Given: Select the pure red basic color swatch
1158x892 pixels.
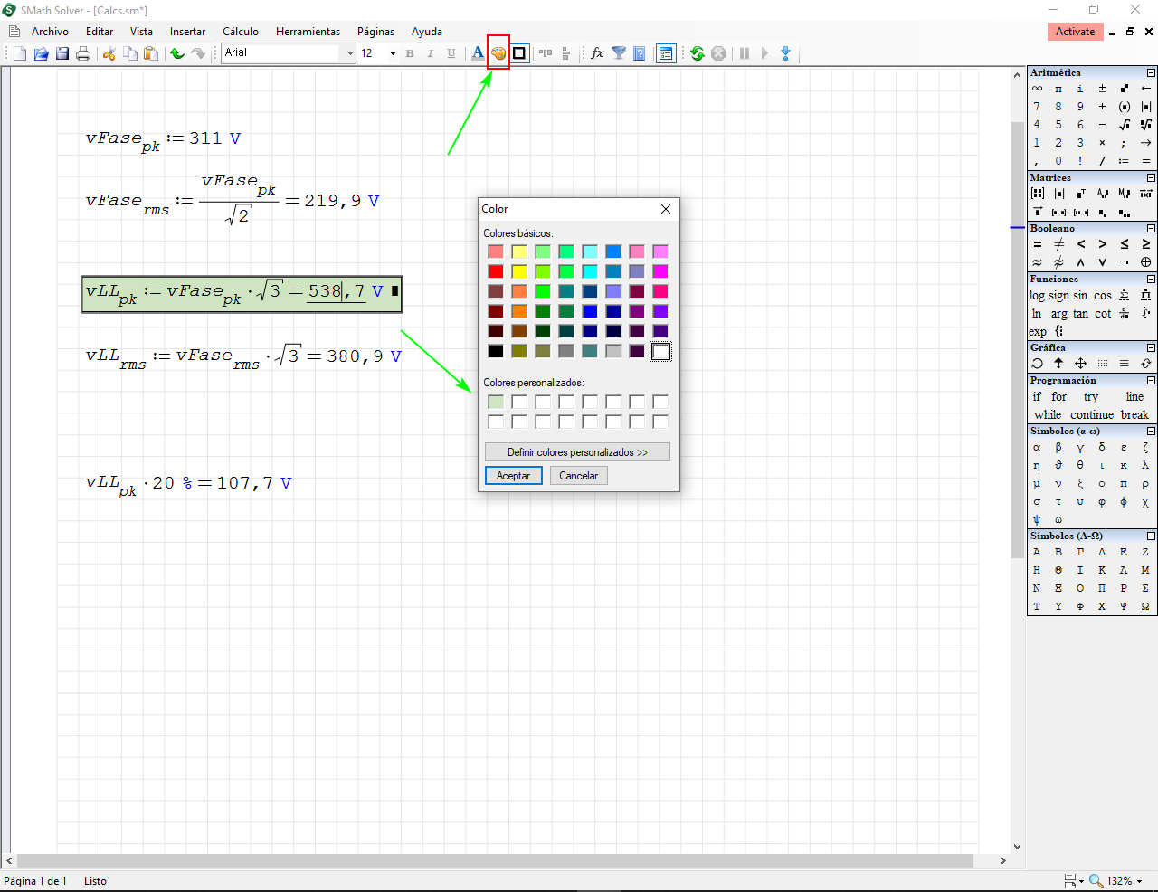Looking at the screenshot, I should (x=496, y=271).
